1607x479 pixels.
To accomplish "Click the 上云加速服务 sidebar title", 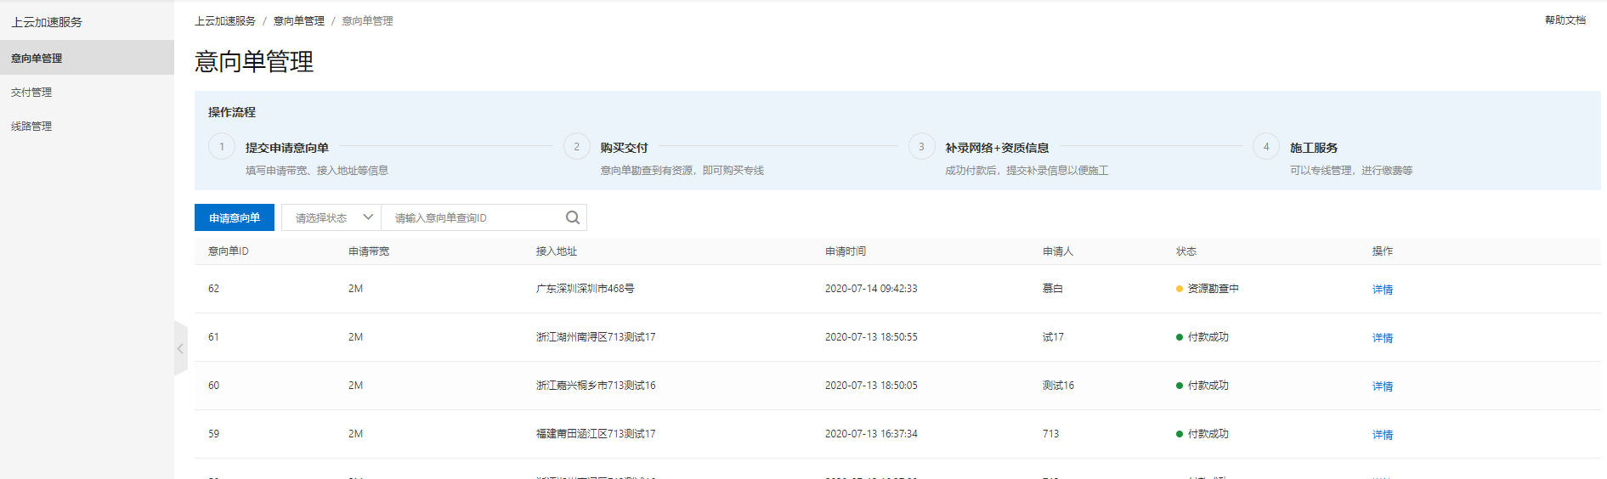I will [47, 22].
